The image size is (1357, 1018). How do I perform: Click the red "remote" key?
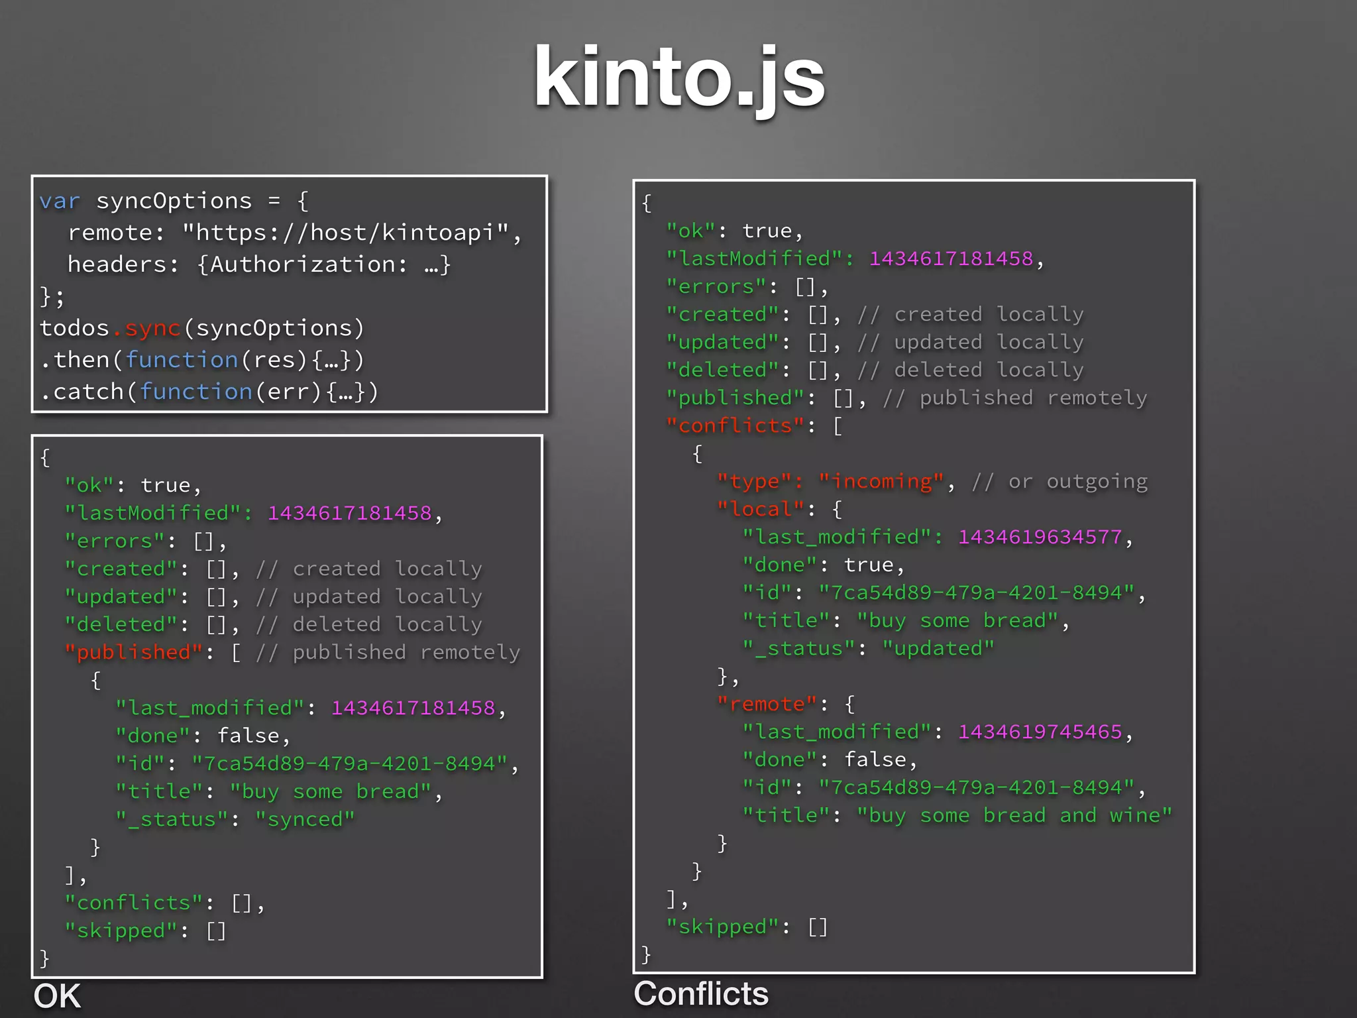pos(767,704)
